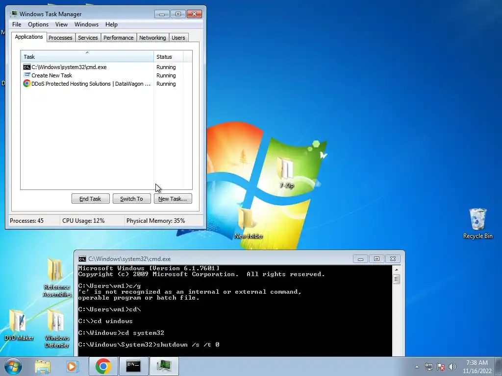The image size is (502, 376).
Task: Switch to the Users tab
Action: click(178, 38)
